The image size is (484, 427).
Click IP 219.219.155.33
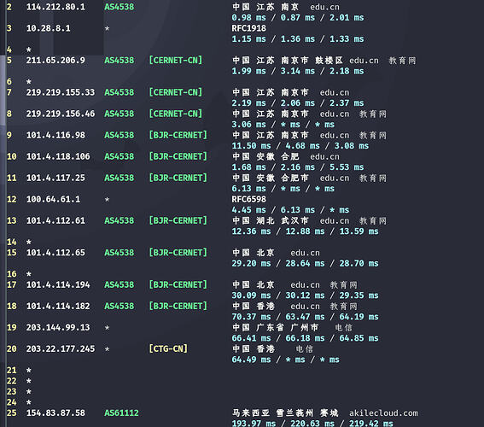click(x=61, y=92)
